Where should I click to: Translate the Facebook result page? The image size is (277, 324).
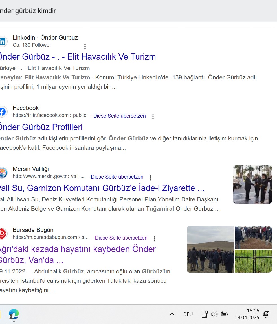click(120, 116)
